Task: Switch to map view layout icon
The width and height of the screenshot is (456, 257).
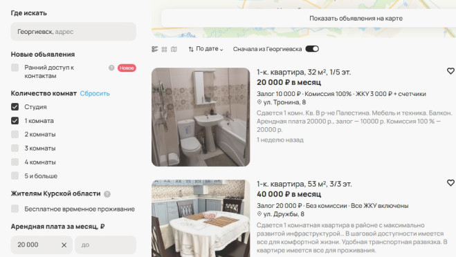Action: point(174,49)
